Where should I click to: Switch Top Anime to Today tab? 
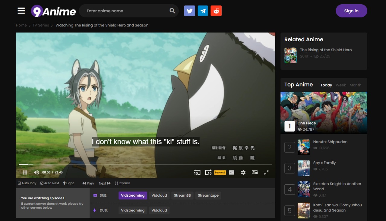tap(326, 85)
